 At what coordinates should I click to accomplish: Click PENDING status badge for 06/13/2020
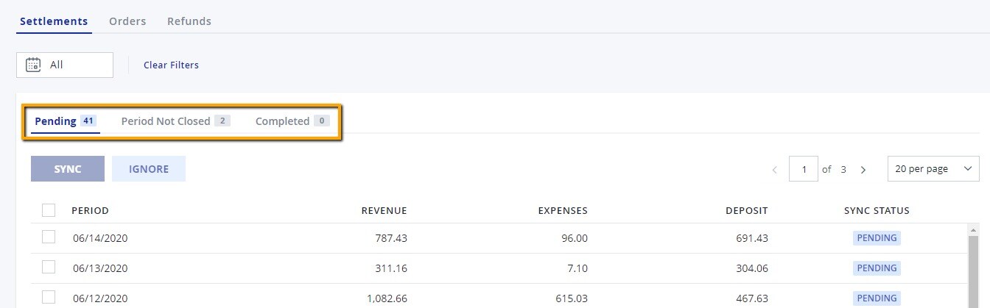point(877,268)
